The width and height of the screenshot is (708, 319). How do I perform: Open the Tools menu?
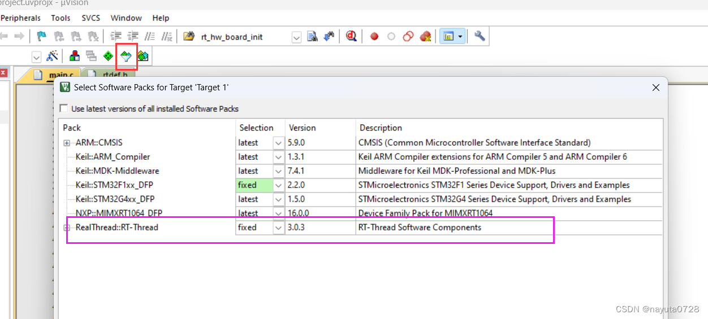[x=61, y=18]
